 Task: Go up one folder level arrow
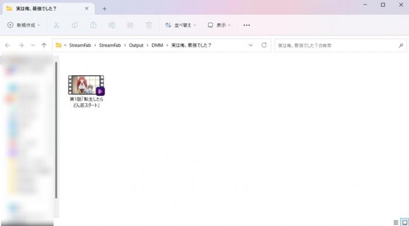click(44, 46)
